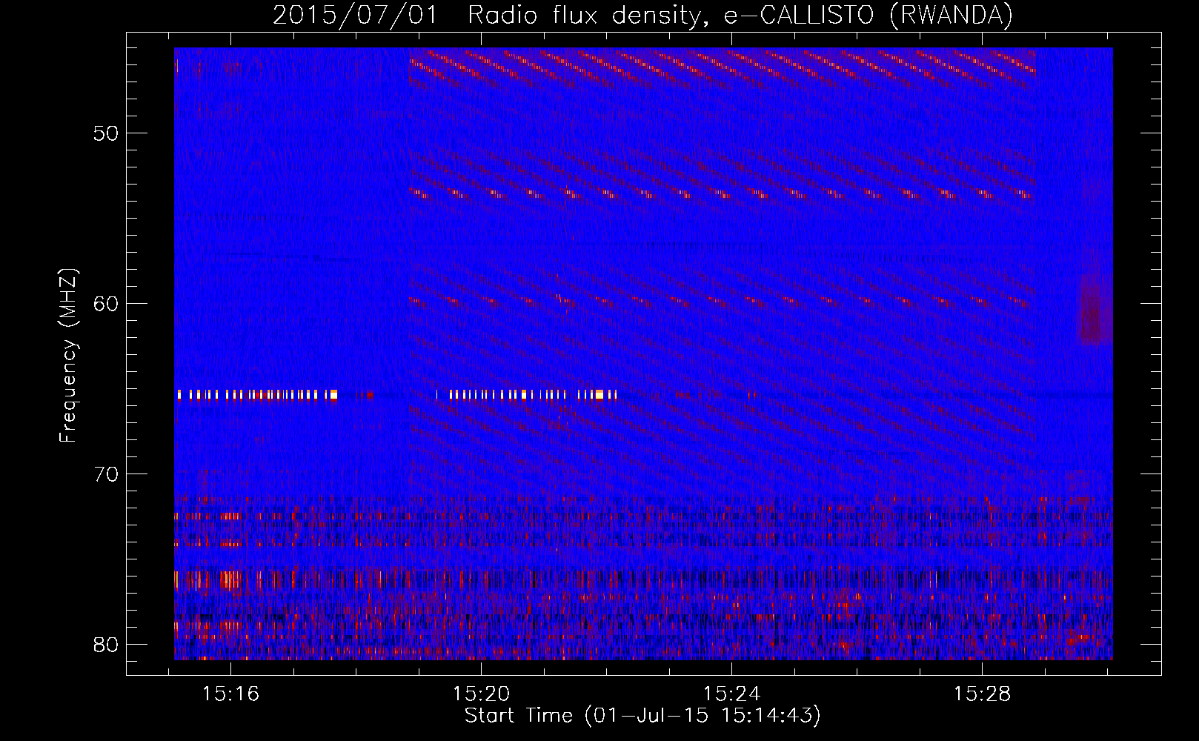
Task: Click the 50 frequency tick label
Action: [107, 133]
